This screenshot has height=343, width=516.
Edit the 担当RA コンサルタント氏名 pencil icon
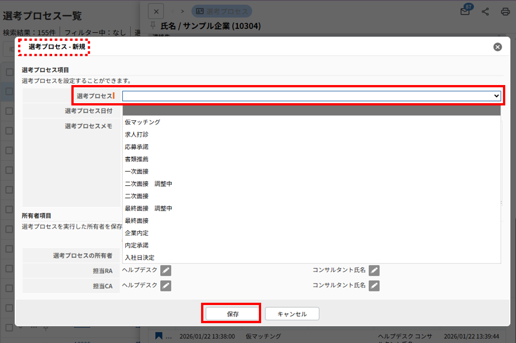[x=374, y=270]
